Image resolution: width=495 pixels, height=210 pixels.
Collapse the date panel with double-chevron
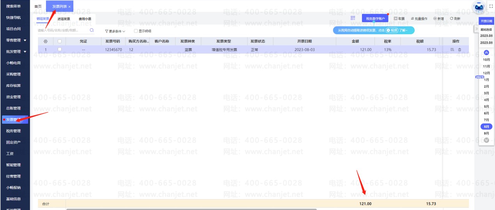click(x=476, y=29)
